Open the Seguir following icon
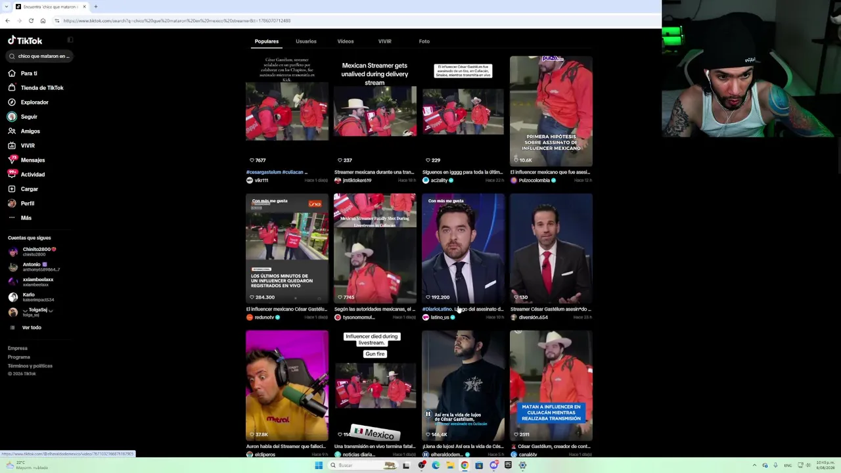This screenshot has width=841, height=473. [12, 116]
